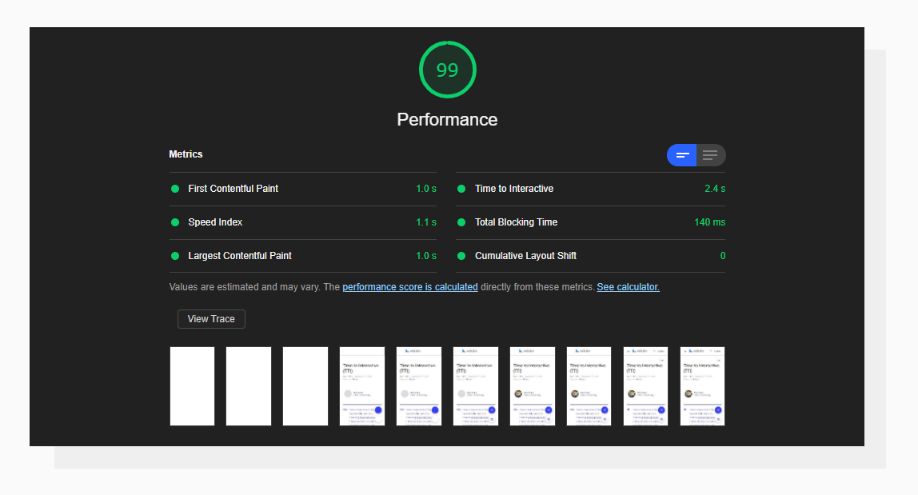Click the Time to Interactive status dot

(x=461, y=189)
